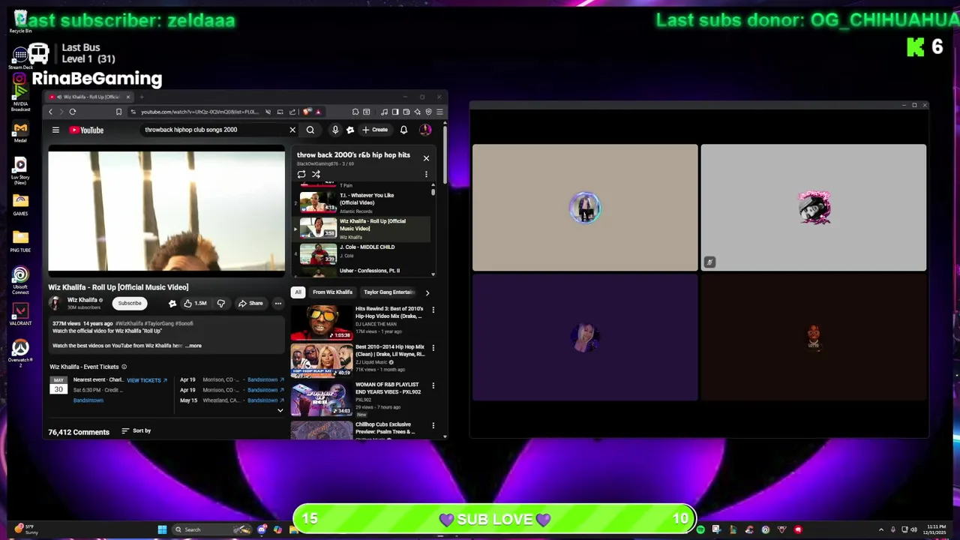The width and height of the screenshot is (960, 540).
Task: Start voice search with the microphone
Action: [x=335, y=130]
